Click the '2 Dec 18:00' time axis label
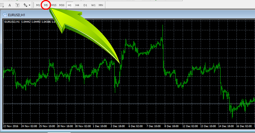The image size is (255, 133). click(118, 126)
